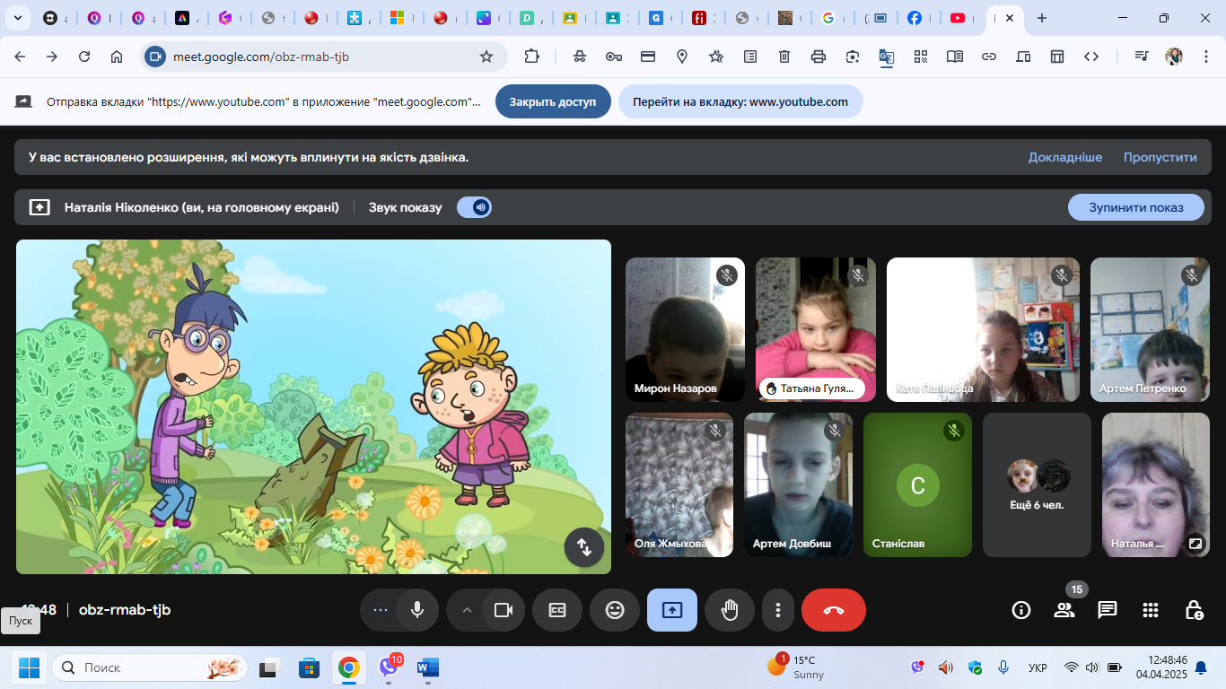Click the print icon in toolbar
This screenshot has width=1226, height=689.
(x=819, y=57)
